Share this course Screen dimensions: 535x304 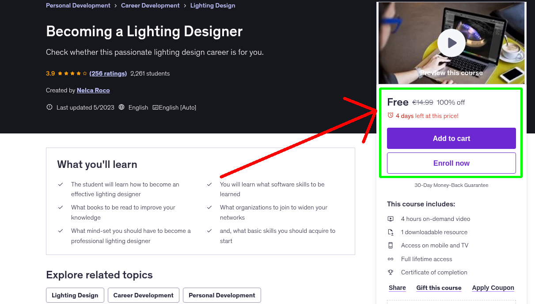click(x=397, y=288)
